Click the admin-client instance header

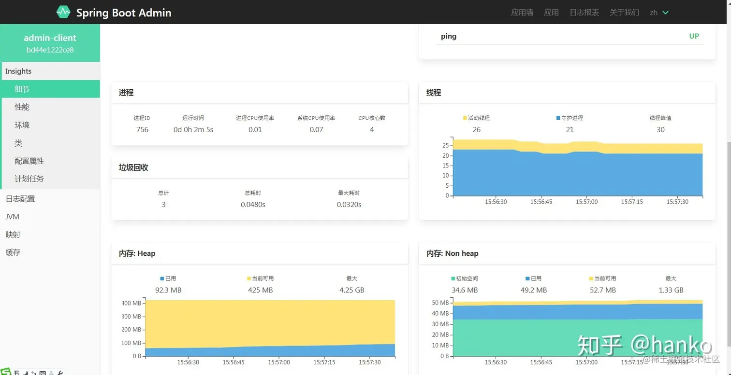click(50, 43)
